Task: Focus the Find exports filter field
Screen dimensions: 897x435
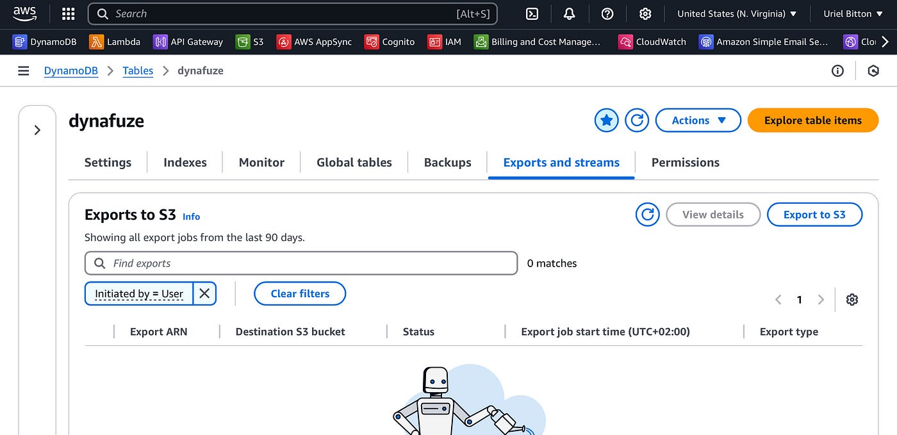Action: pyautogui.click(x=301, y=263)
